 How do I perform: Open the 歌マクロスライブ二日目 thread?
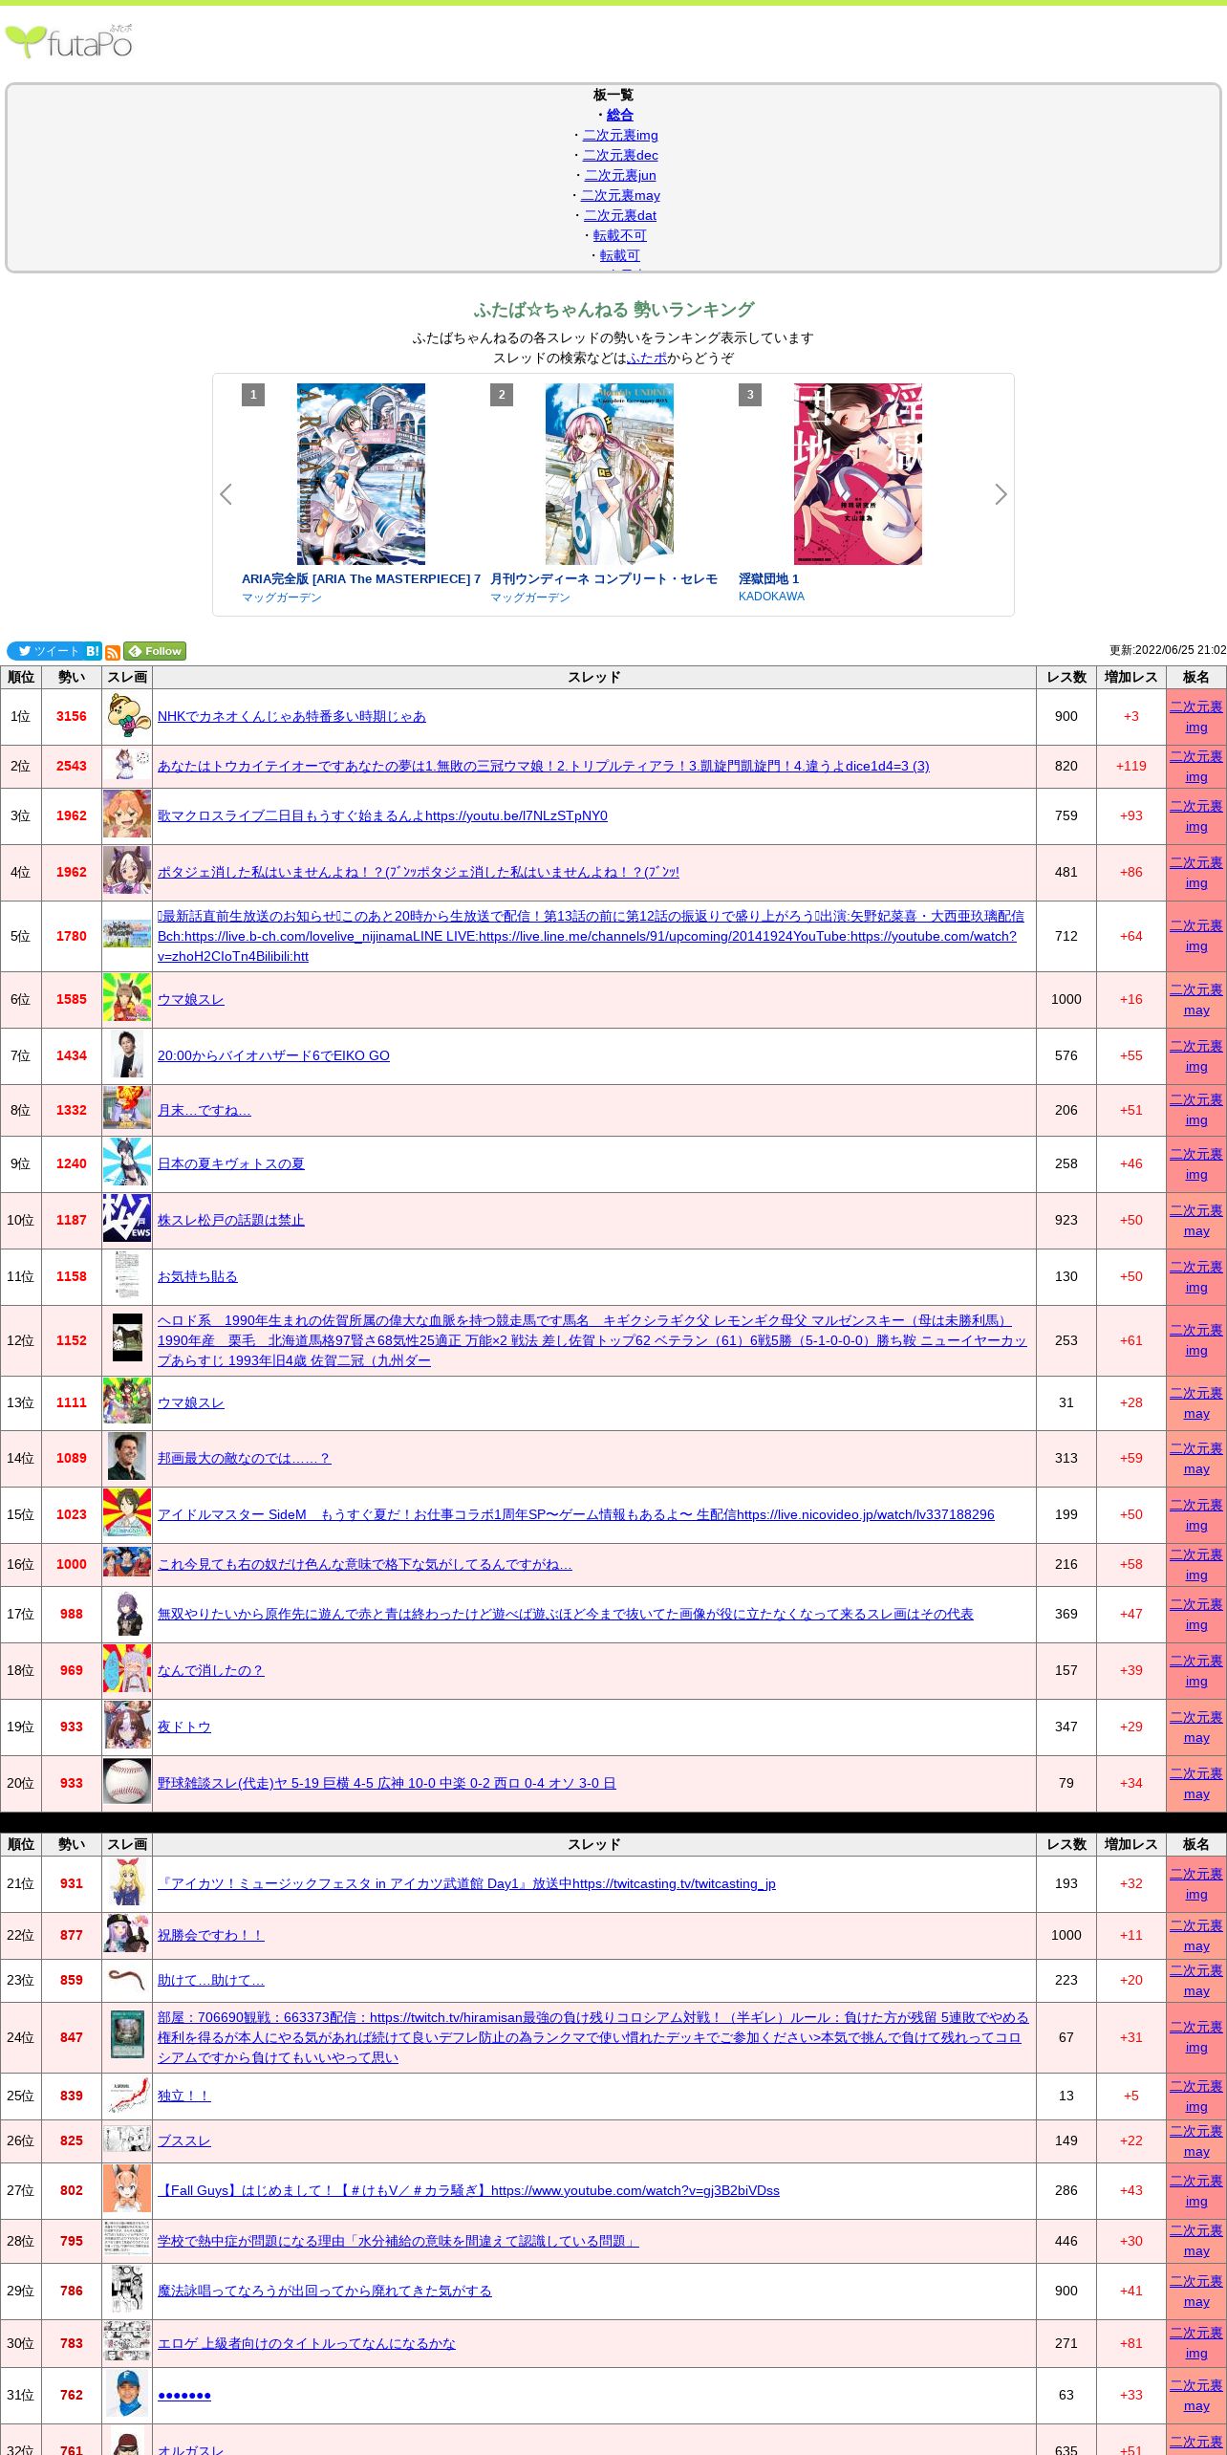[x=382, y=815]
